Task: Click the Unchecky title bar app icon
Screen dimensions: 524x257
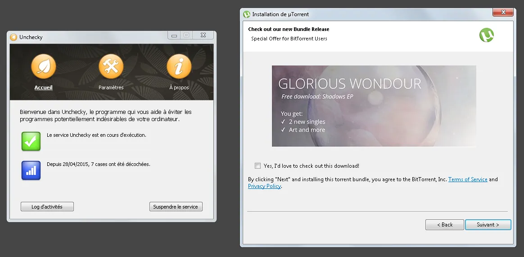Action: click(x=14, y=37)
